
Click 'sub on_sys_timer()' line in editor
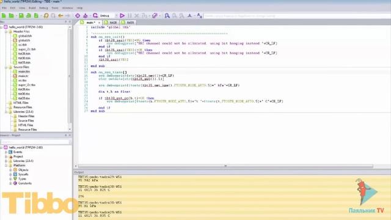coord(109,72)
